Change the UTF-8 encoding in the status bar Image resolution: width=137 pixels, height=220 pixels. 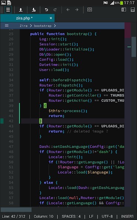point(107,216)
